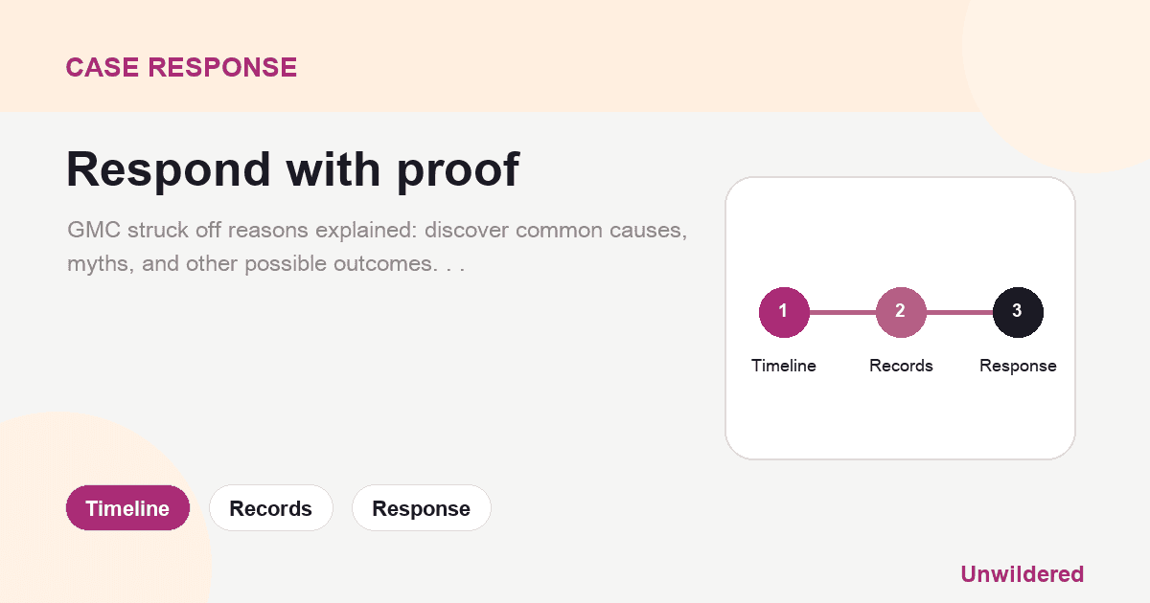Open the Response pill tab
Viewport: 1150px width, 603px height.
tap(422, 508)
